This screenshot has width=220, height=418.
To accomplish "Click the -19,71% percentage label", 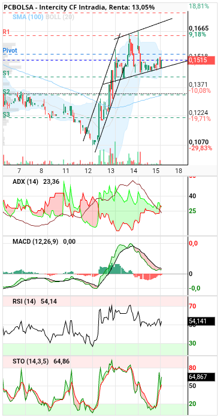I will [x=200, y=119].
